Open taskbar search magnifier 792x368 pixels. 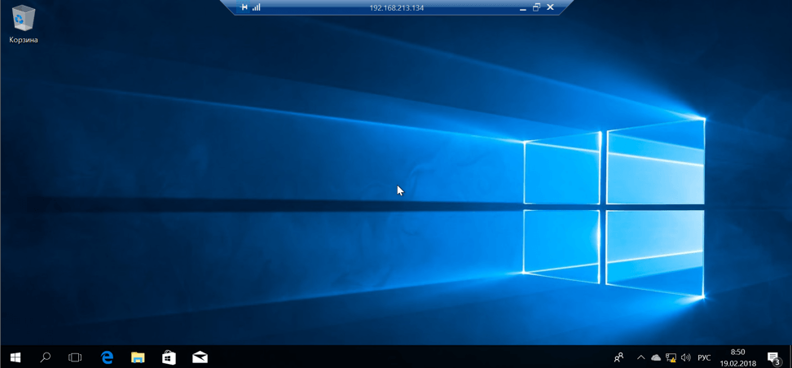(x=46, y=357)
